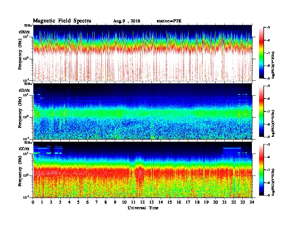Select the "dH/dt" panel label
Screen dimensions: 300x232
[x=24, y=31]
